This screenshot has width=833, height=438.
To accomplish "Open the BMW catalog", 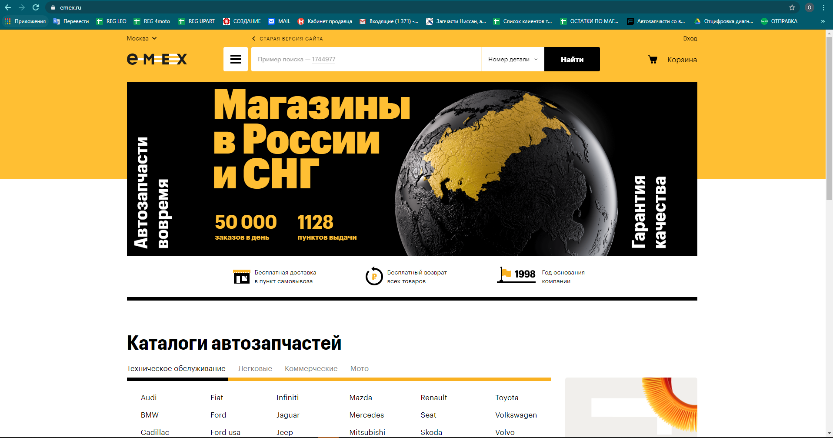I will point(150,415).
